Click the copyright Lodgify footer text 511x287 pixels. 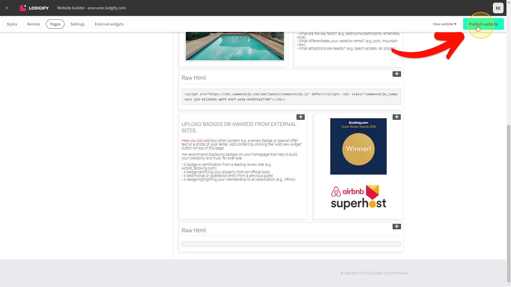tap(375, 273)
